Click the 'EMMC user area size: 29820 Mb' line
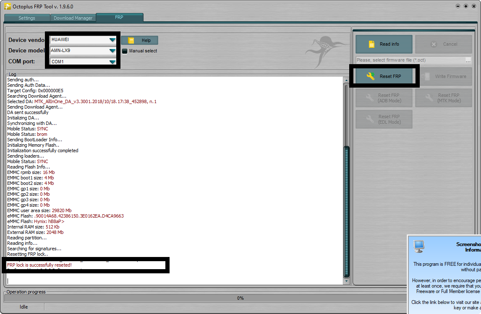Image resolution: width=481 pixels, height=314 pixels. coord(39,210)
